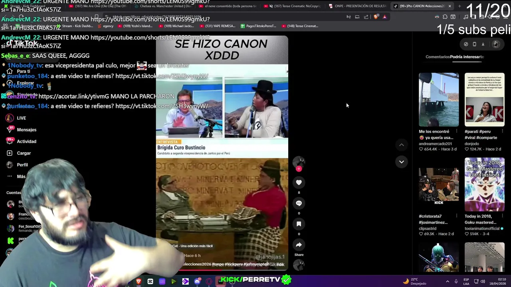Image resolution: width=511 pixels, height=287 pixels.
Task: Bookmark the video with the save icon
Action: click(x=299, y=224)
